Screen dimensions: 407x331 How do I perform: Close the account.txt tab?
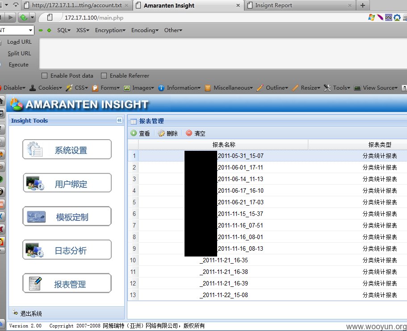126,5
